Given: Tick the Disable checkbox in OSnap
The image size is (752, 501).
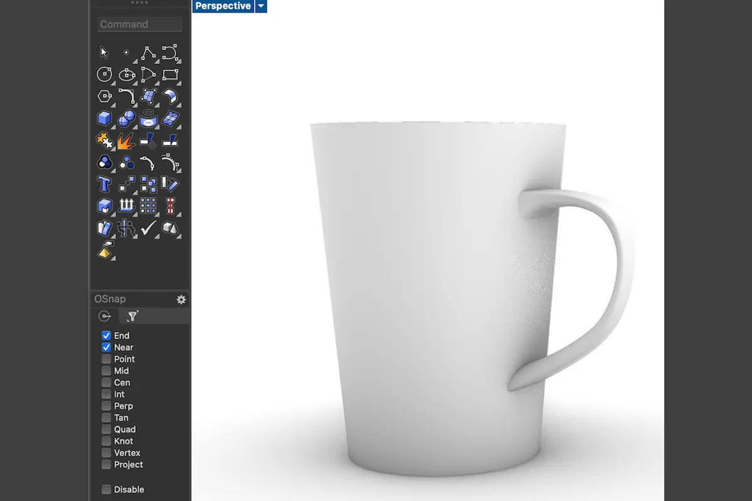Looking at the screenshot, I should [106, 490].
